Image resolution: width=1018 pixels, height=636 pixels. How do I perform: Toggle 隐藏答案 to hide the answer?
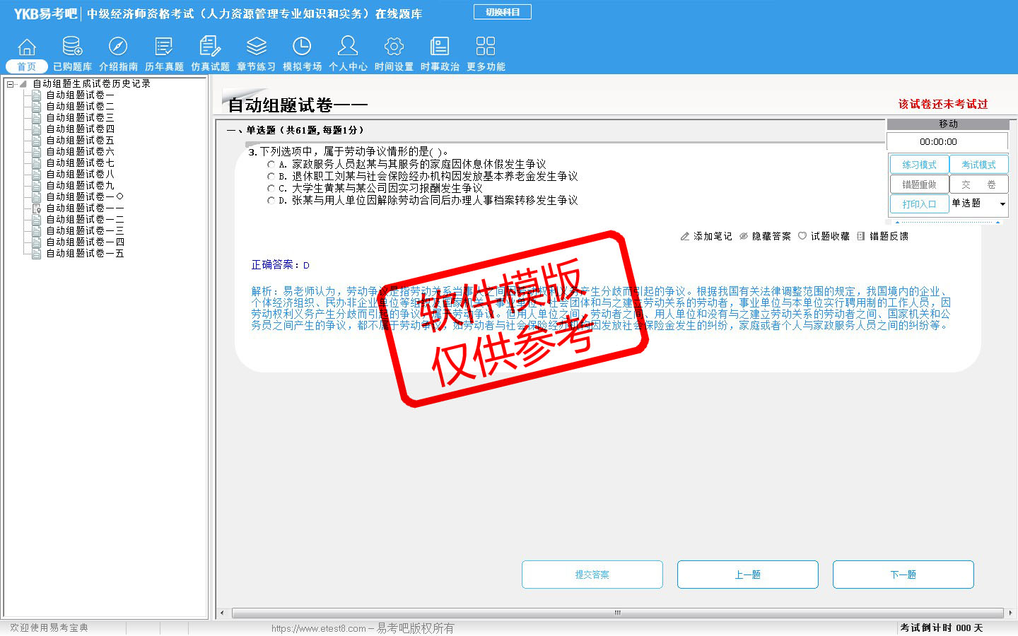point(765,237)
